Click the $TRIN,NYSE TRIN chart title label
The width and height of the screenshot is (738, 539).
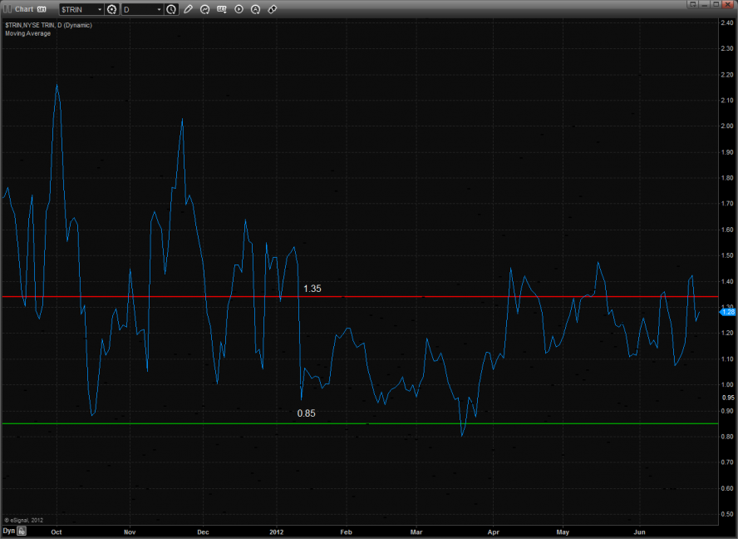pyautogui.click(x=48, y=25)
